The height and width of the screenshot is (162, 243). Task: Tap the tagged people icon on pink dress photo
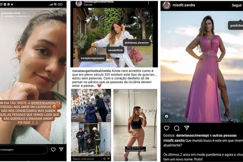167,116
